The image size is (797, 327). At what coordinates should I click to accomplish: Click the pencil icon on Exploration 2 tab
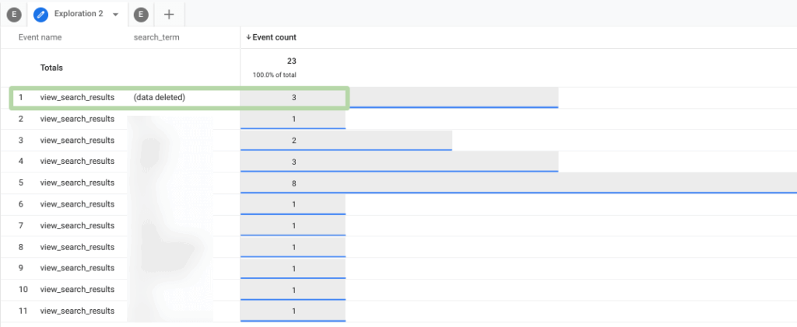pyautogui.click(x=41, y=14)
